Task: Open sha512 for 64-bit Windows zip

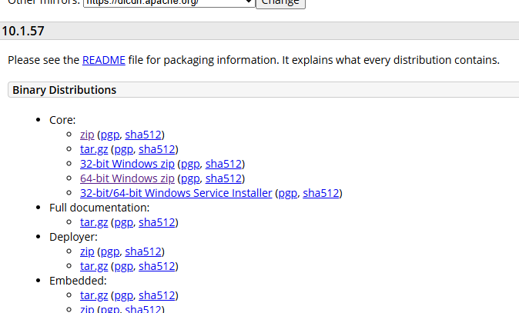Action: [223, 178]
